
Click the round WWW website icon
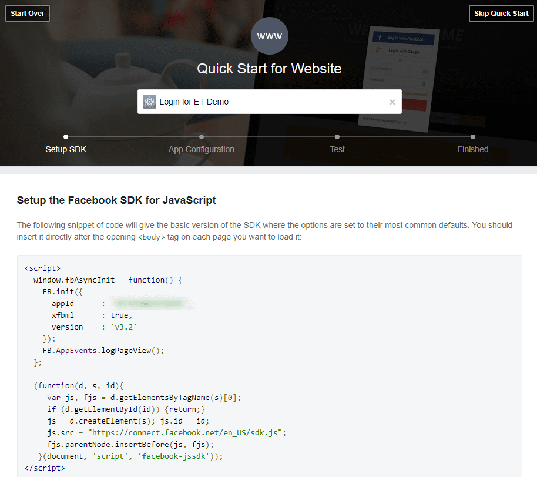point(269,36)
